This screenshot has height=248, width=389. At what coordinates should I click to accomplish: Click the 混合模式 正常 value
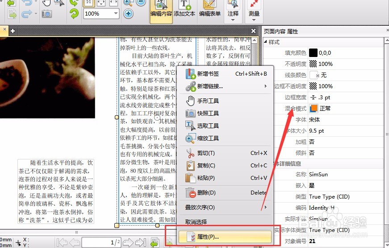(x=325, y=108)
